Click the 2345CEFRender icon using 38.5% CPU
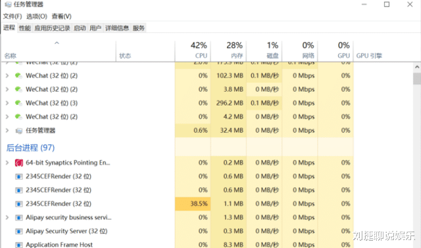Viewport: 421px width, 248px height. click(18, 204)
